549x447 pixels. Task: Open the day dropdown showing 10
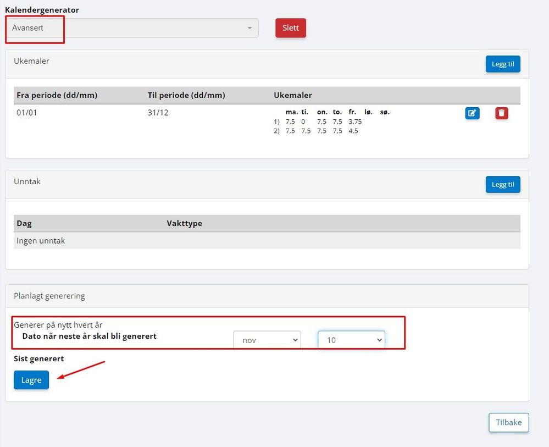pyautogui.click(x=351, y=340)
